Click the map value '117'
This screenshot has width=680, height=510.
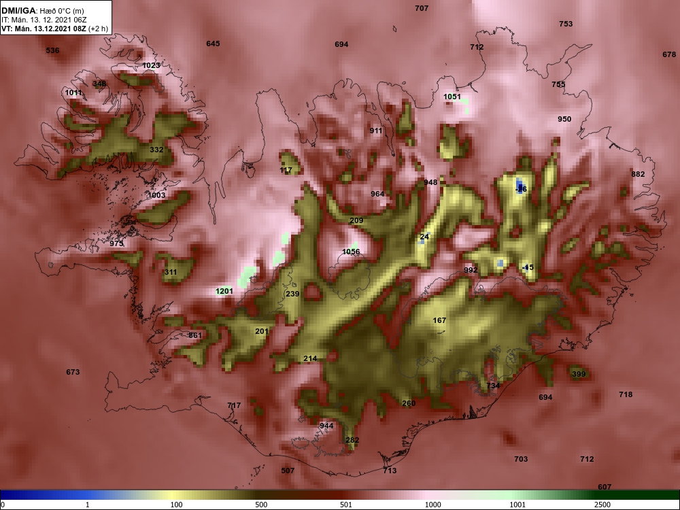point(286,170)
